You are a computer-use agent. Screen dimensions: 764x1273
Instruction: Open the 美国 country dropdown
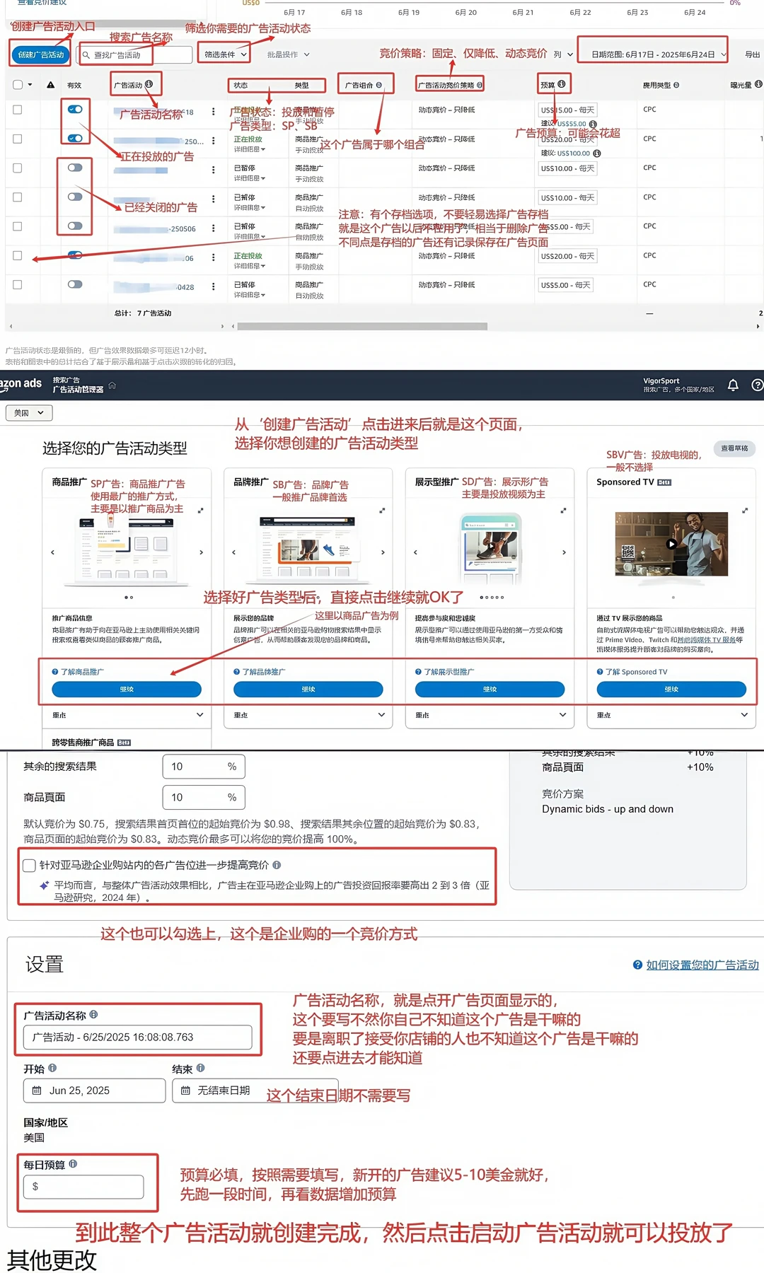(x=29, y=412)
